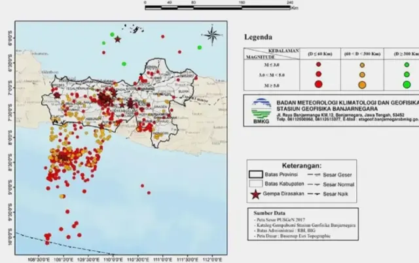
Task: Click the scale bar above the map
Action: click(x=217, y=8)
